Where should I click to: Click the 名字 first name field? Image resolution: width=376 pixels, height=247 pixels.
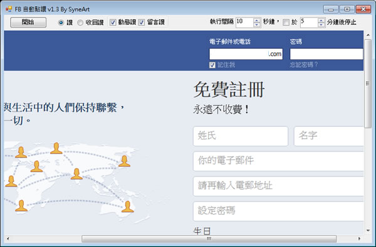329,136
